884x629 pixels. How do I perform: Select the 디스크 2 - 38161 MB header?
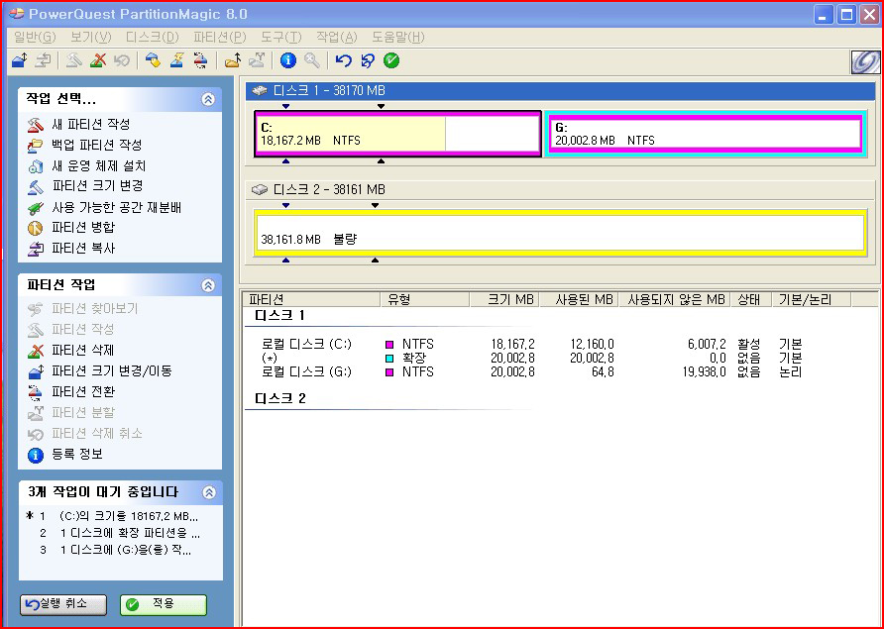pos(560,189)
